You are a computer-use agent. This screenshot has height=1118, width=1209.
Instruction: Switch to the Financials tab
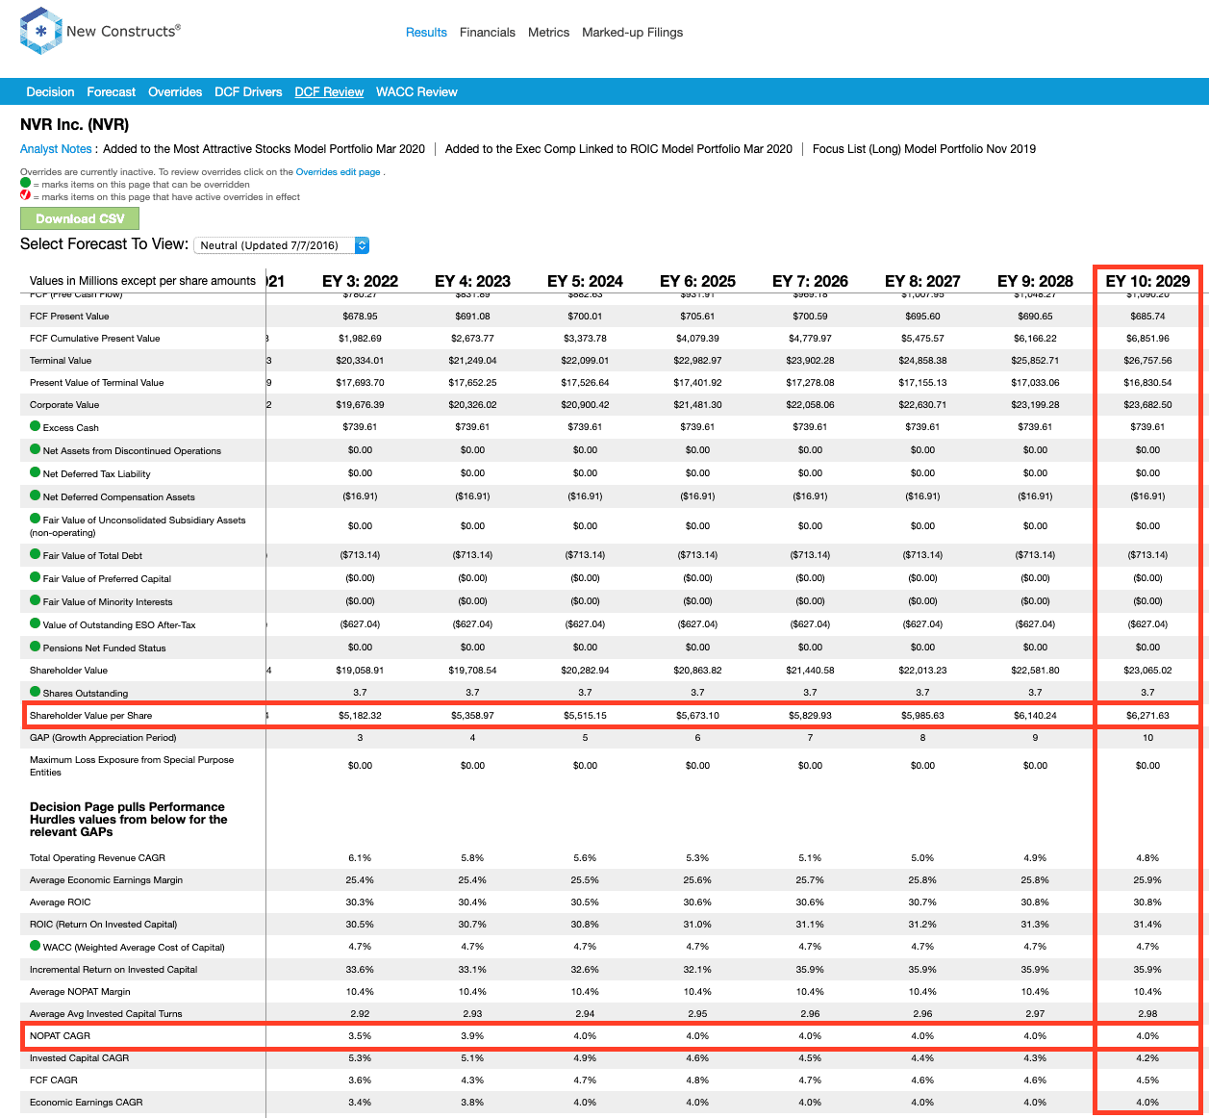click(488, 32)
